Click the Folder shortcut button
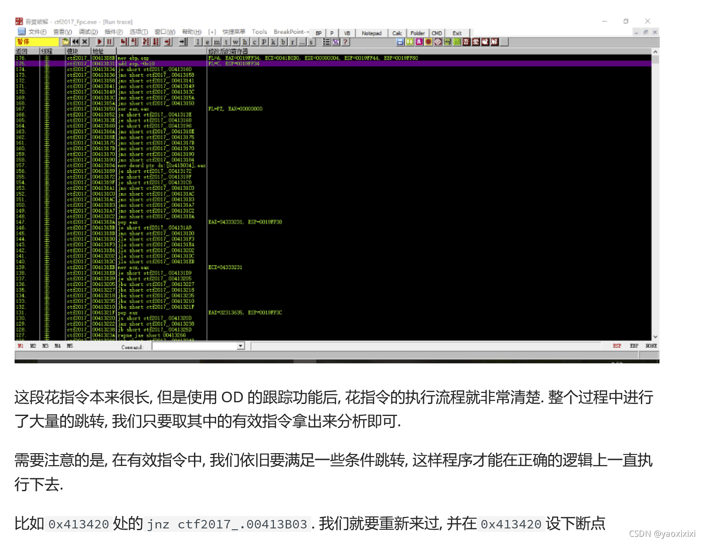 [x=418, y=33]
